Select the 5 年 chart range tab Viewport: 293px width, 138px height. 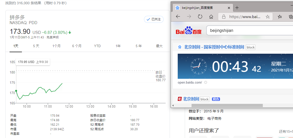click(139, 46)
